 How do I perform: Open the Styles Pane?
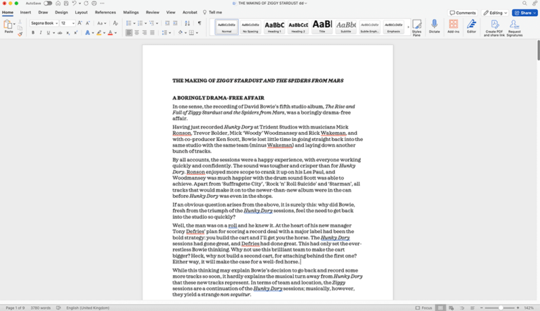[416, 27]
